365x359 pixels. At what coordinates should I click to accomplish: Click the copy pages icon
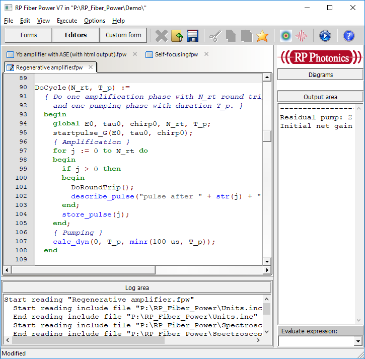tap(231, 36)
